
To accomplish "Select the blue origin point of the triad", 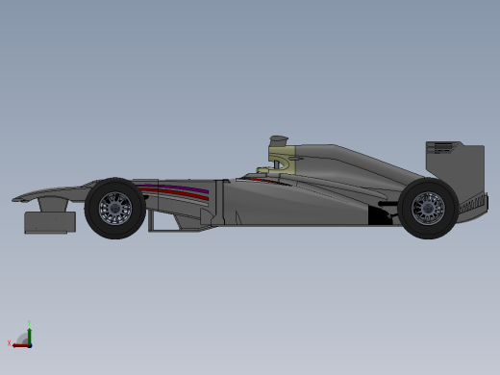I will (30, 346).
